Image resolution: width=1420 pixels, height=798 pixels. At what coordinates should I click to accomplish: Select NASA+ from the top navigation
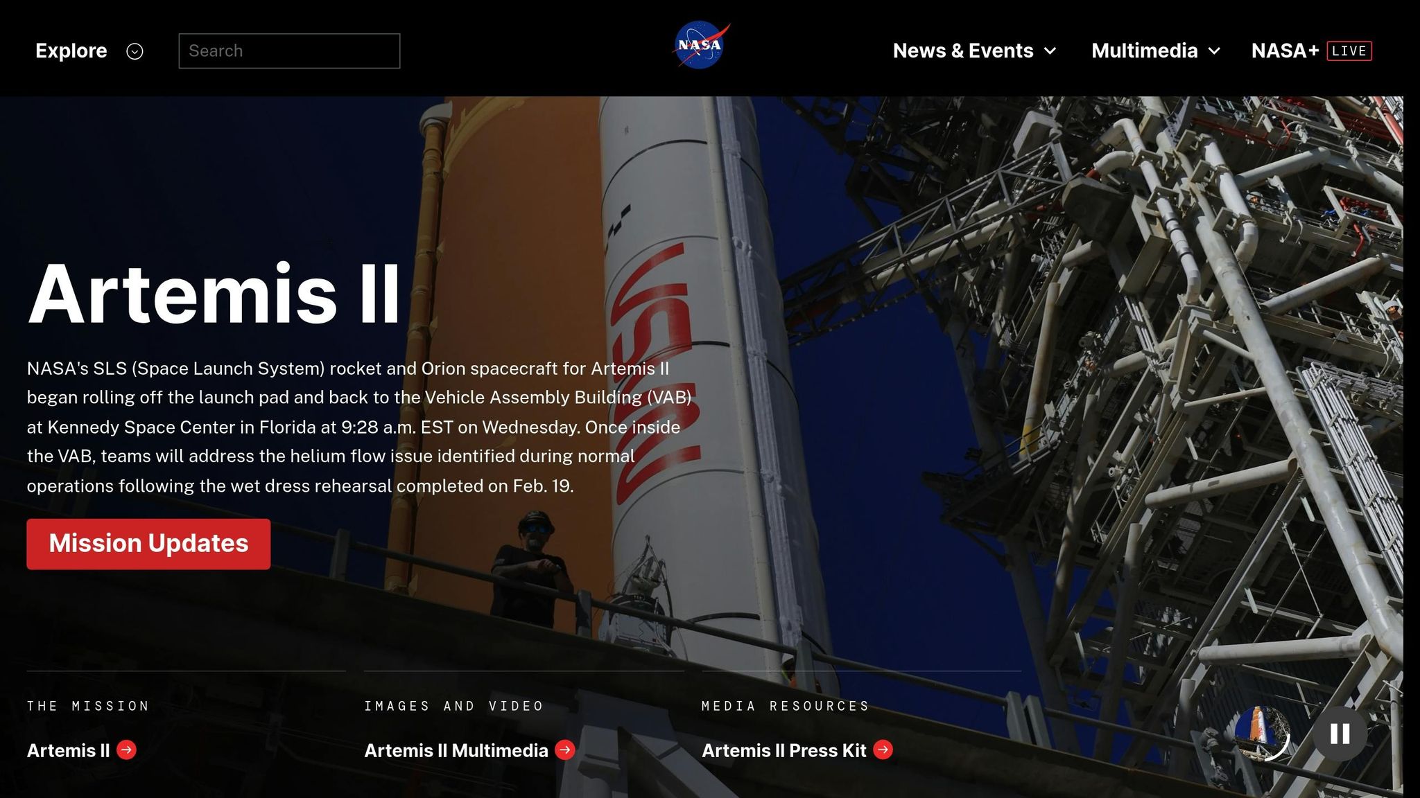tap(1286, 51)
